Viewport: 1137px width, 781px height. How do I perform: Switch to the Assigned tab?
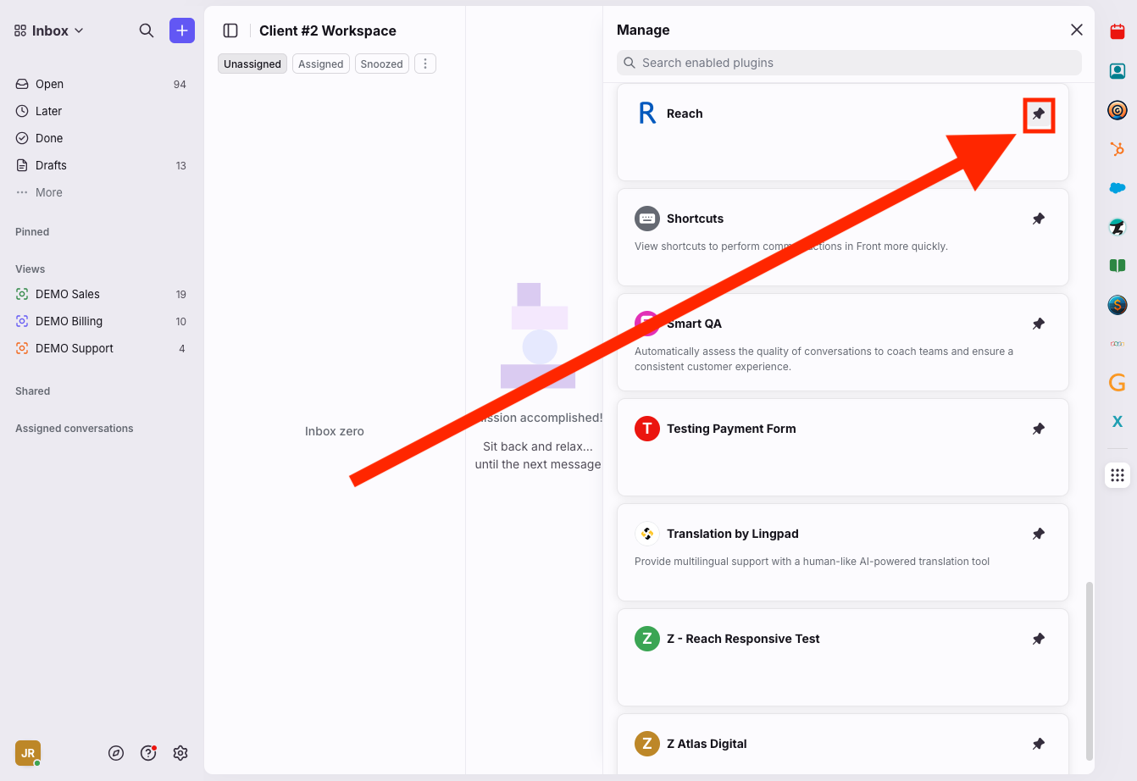pos(320,64)
